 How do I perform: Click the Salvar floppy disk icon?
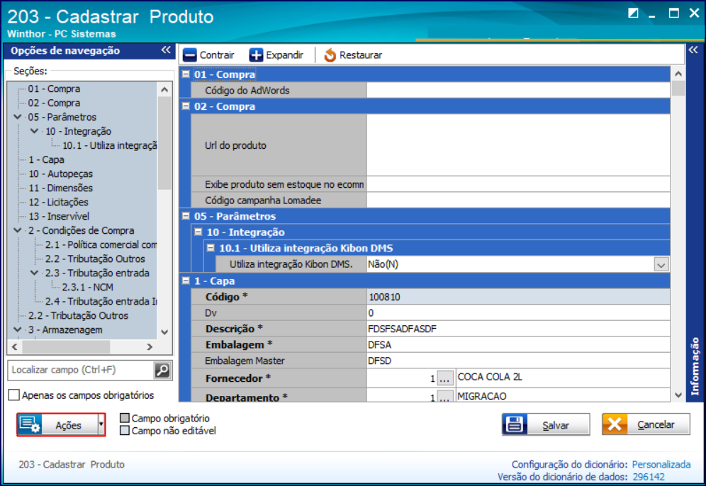[x=514, y=424]
